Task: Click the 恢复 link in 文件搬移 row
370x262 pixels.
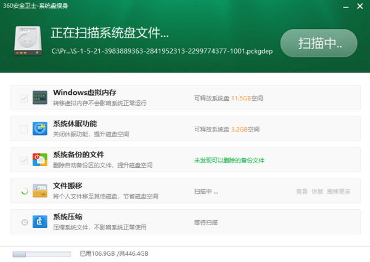Action: point(317,192)
